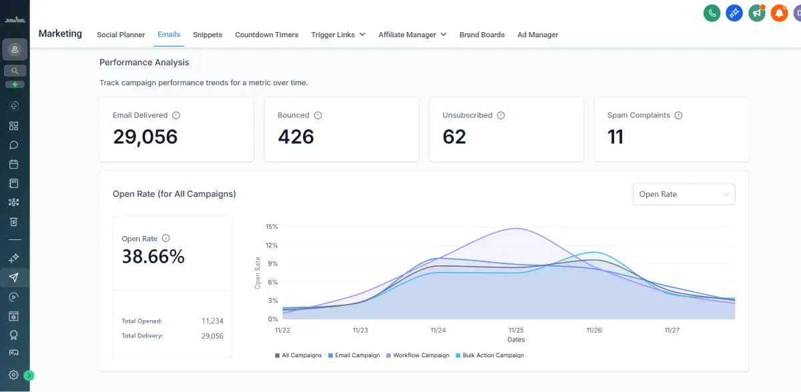The width and height of the screenshot is (801, 392).
Task: Toggle All Campaigns legend series
Action: [298, 355]
